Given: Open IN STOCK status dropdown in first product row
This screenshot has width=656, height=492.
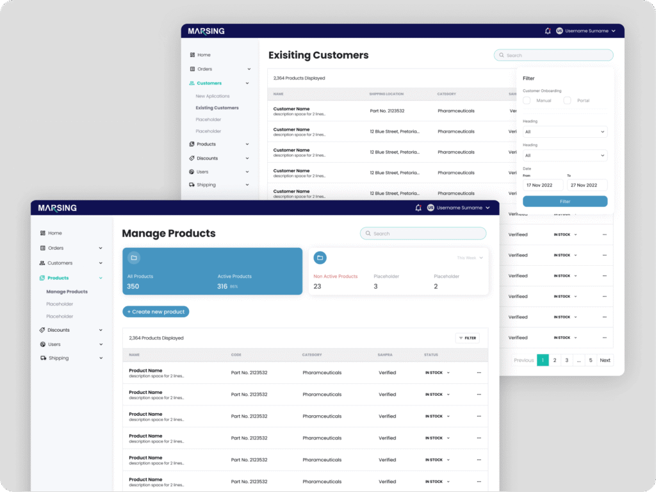Looking at the screenshot, I should [437, 373].
